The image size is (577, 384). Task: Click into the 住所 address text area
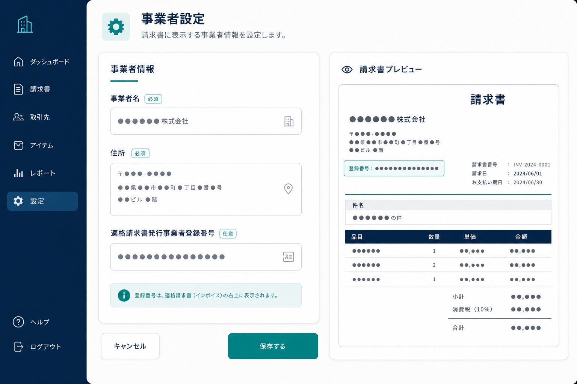click(x=206, y=189)
